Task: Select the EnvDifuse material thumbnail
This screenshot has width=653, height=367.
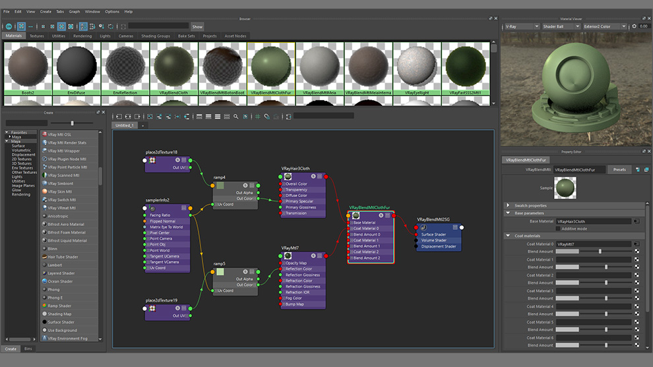Action: click(x=76, y=67)
